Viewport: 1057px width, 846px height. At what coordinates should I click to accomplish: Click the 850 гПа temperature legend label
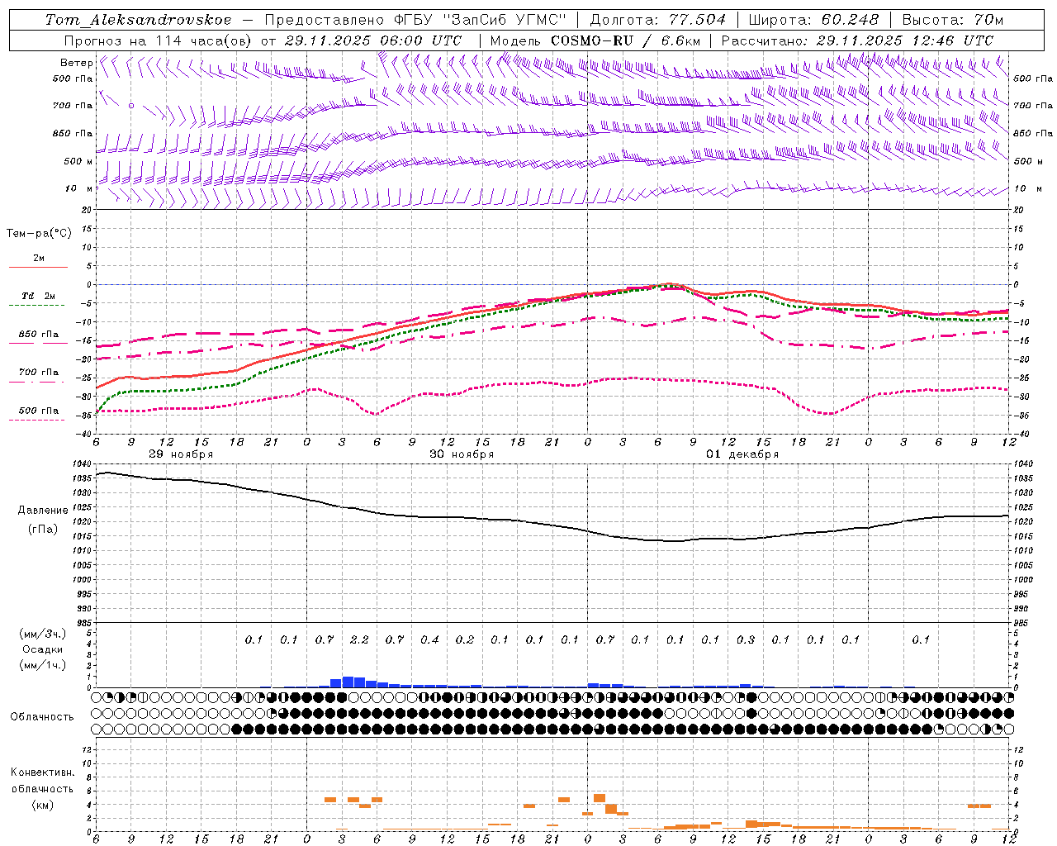point(39,335)
